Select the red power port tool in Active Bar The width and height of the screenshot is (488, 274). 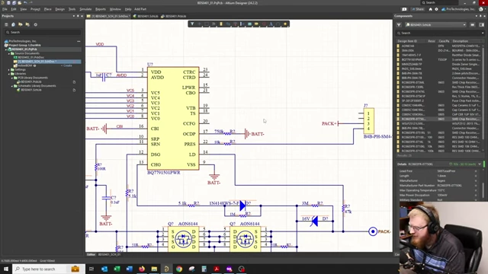click(236, 24)
